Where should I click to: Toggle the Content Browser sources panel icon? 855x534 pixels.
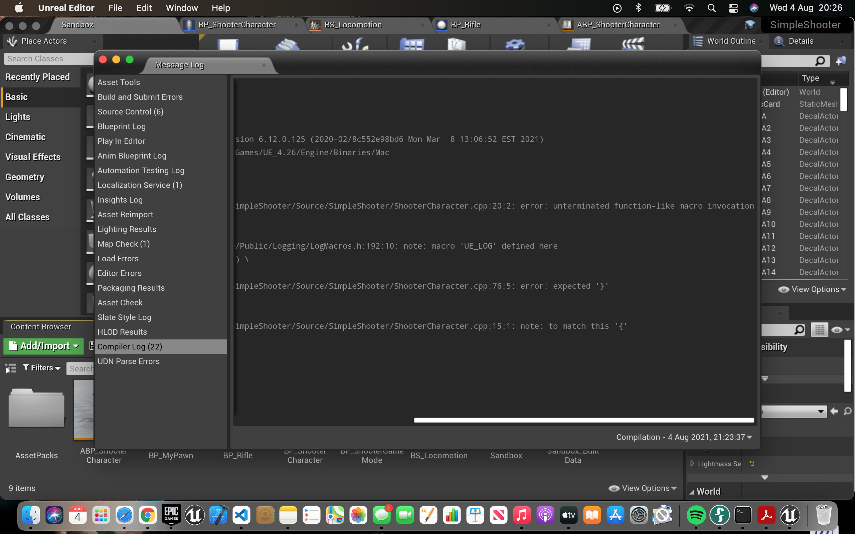pyautogui.click(x=11, y=368)
